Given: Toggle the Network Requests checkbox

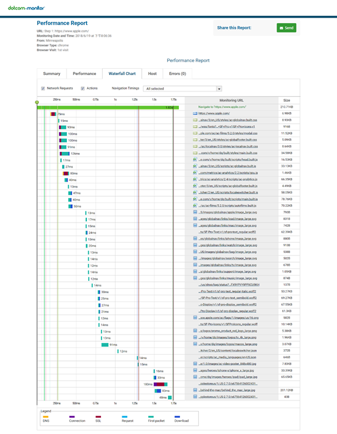Looking at the screenshot, I should tap(43, 88).
